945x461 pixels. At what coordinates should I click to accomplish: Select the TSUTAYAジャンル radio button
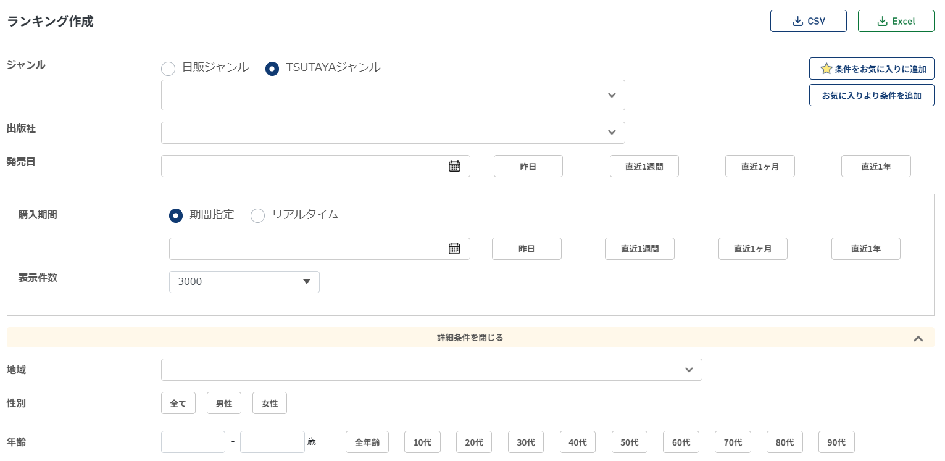tap(272, 69)
